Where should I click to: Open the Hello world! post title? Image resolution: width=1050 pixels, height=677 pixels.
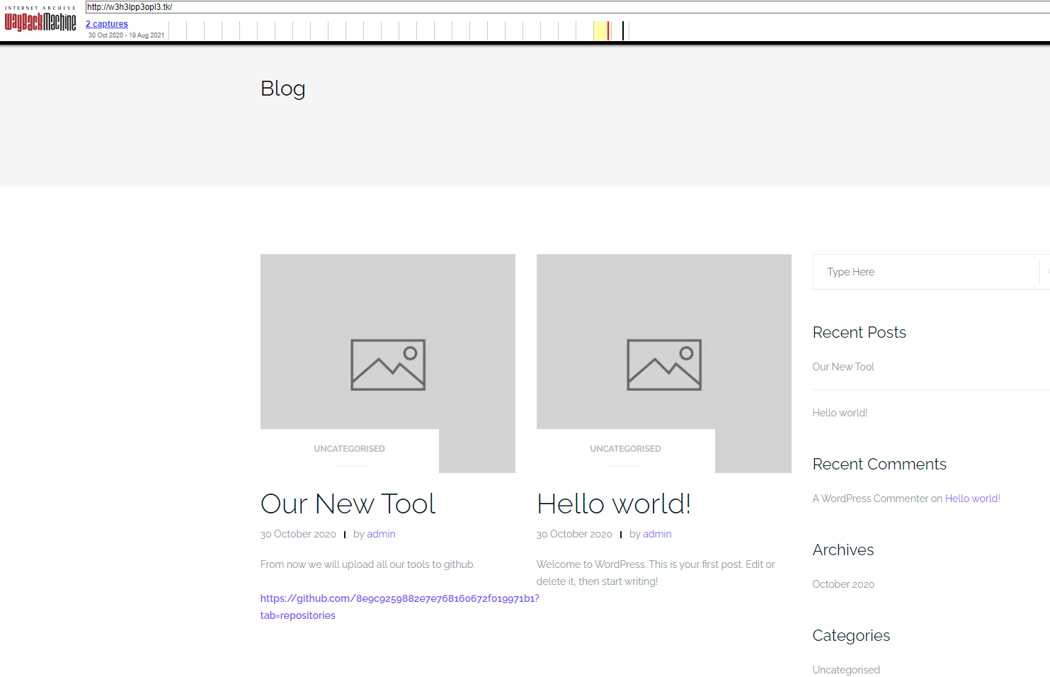(x=613, y=504)
